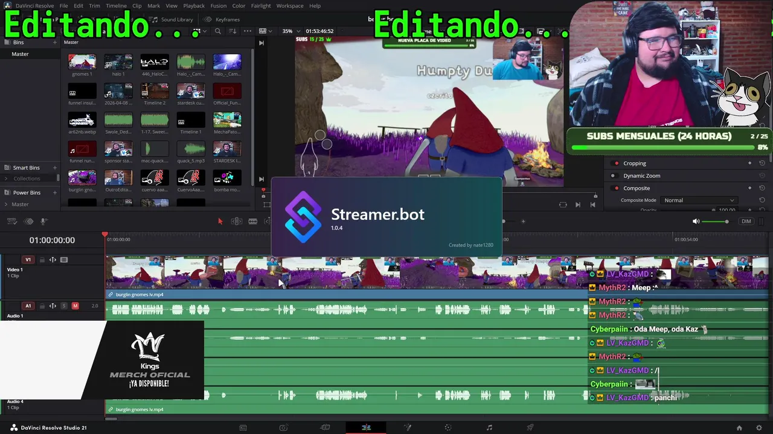Open the Edit page icon
Screen dimensions: 773x434
(x=366, y=427)
